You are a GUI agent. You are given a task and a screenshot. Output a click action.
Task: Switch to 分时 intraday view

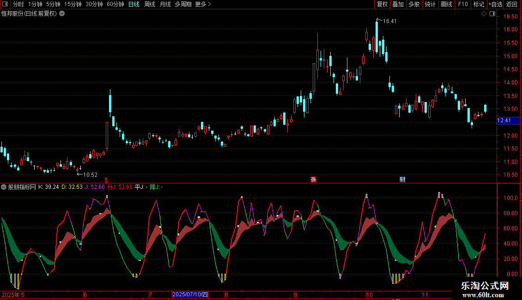coord(18,4)
